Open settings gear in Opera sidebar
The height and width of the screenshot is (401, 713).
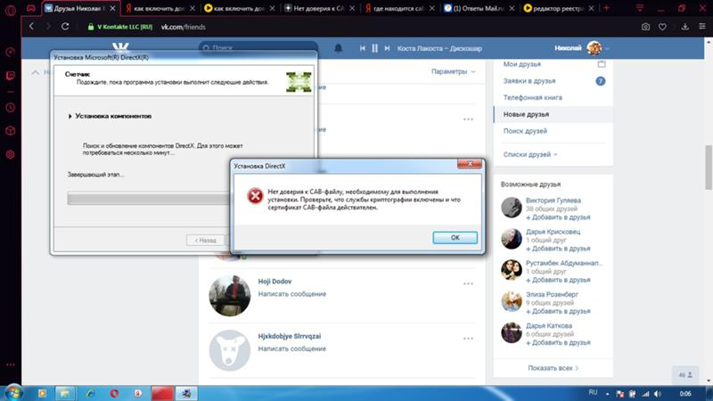tap(11, 154)
